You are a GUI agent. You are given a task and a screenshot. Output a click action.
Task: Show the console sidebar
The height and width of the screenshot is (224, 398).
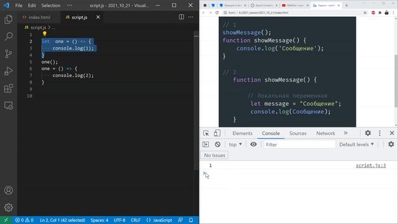pos(206,144)
